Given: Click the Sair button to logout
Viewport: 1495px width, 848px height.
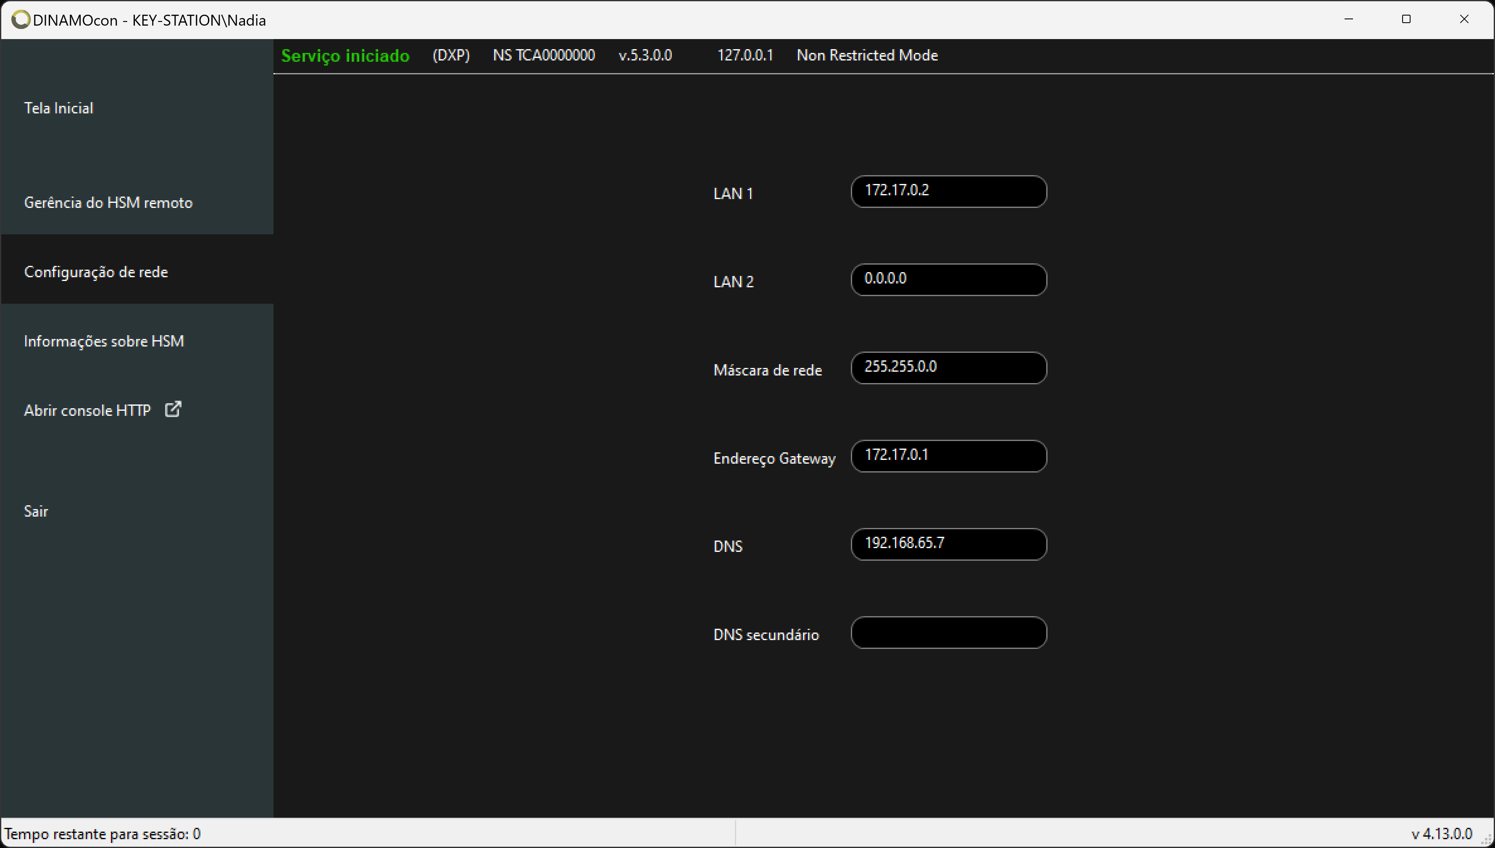Looking at the screenshot, I should 37,510.
